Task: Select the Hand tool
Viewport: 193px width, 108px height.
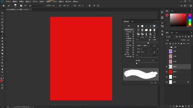Action: pyautogui.click(x=2, y=69)
